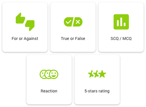146x107 pixels.
Task: Choose the "For or Against" label
Action: (25, 38)
